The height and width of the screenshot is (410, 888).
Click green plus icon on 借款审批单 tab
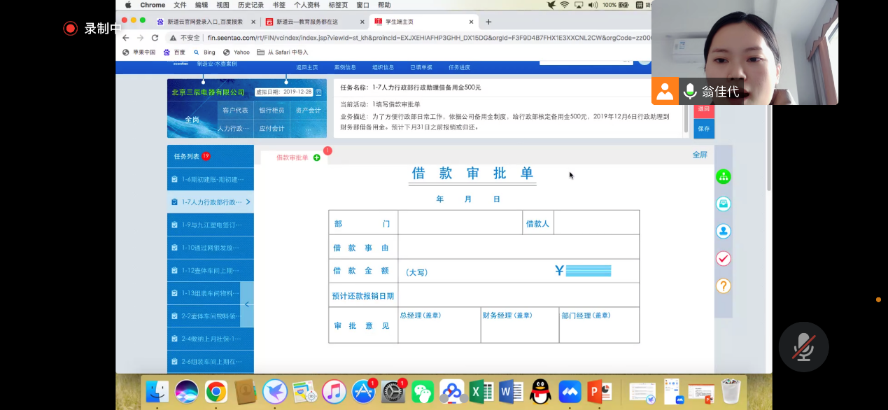tap(317, 158)
